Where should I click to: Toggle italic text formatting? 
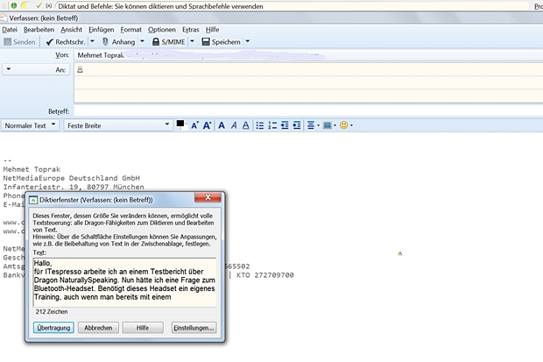click(234, 125)
